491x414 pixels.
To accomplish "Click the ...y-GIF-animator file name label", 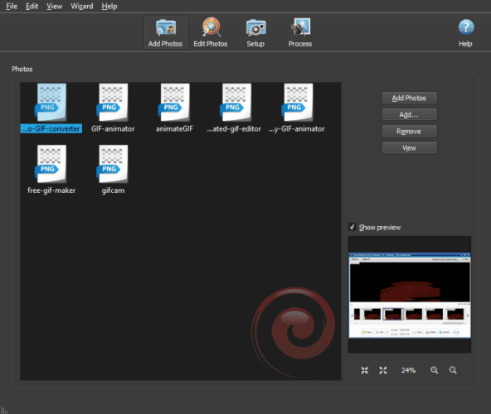I will [297, 129].
